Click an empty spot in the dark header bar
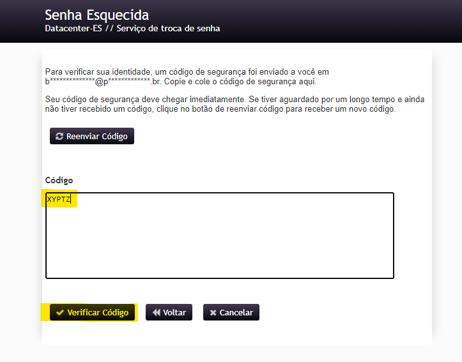This screenshot has width=462, height=362. point(351,20)
